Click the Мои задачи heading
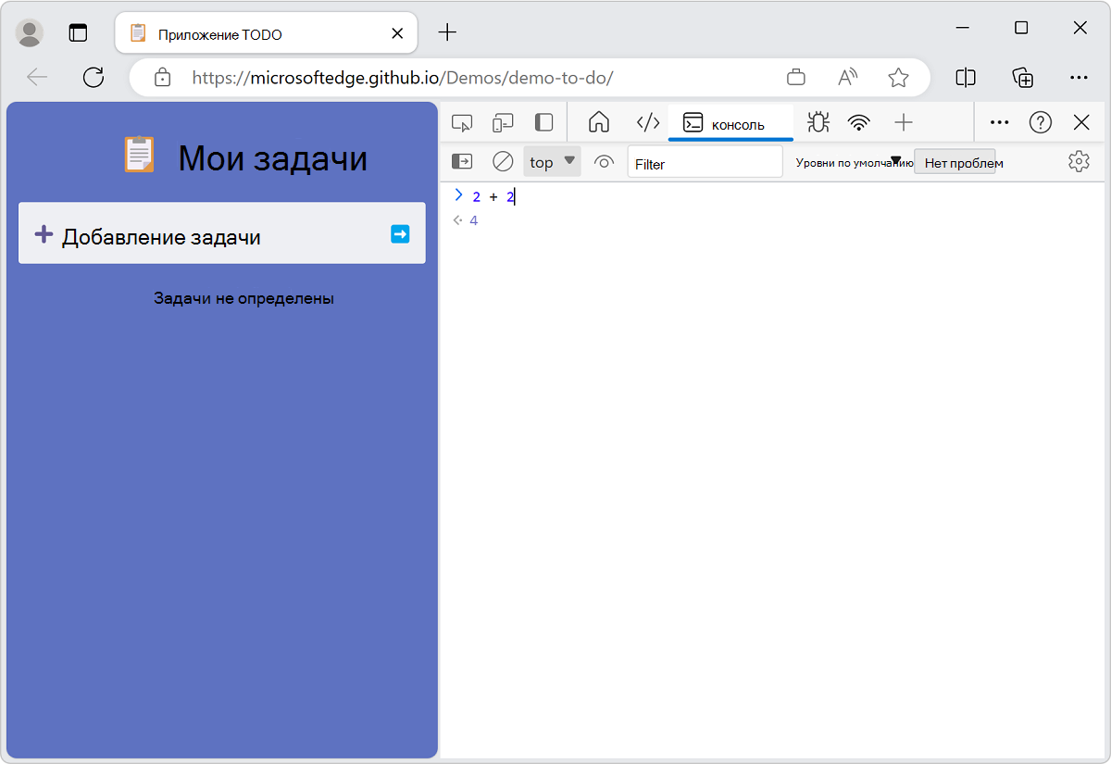 tap(273, 158)
